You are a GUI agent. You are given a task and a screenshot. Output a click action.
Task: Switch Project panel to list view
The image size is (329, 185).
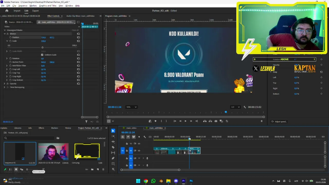pos(11,170)
